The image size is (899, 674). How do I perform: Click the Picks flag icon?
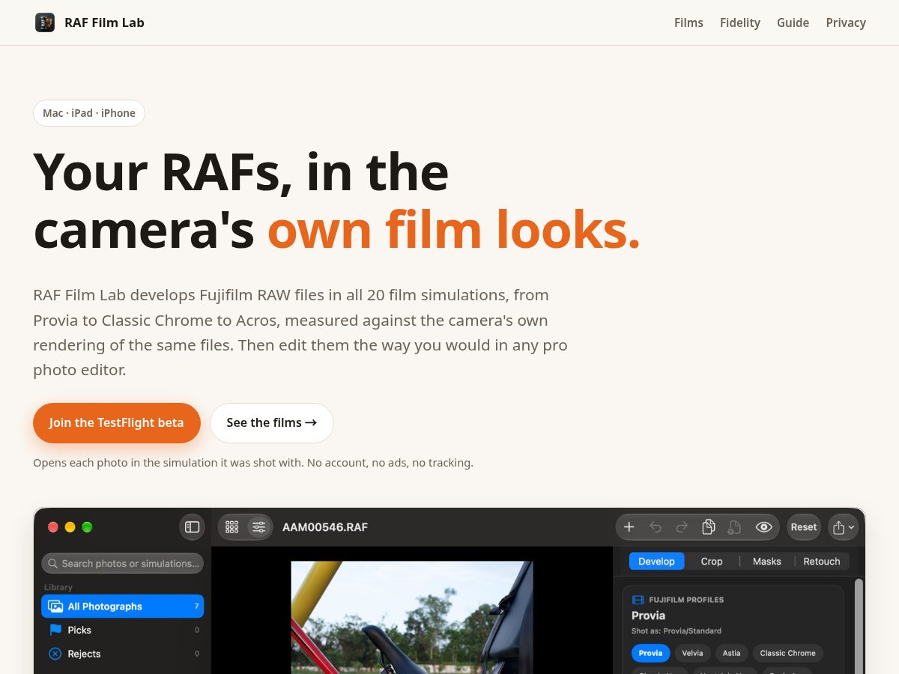pyautogui.click(x=55, y=630)
